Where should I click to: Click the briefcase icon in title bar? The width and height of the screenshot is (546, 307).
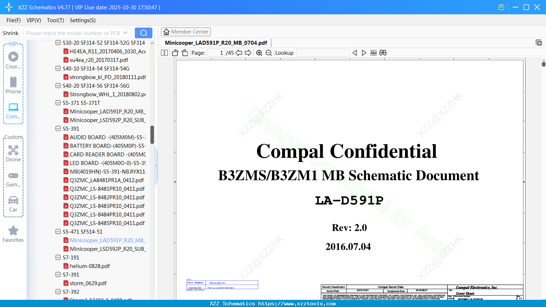[x=501, y=7]
